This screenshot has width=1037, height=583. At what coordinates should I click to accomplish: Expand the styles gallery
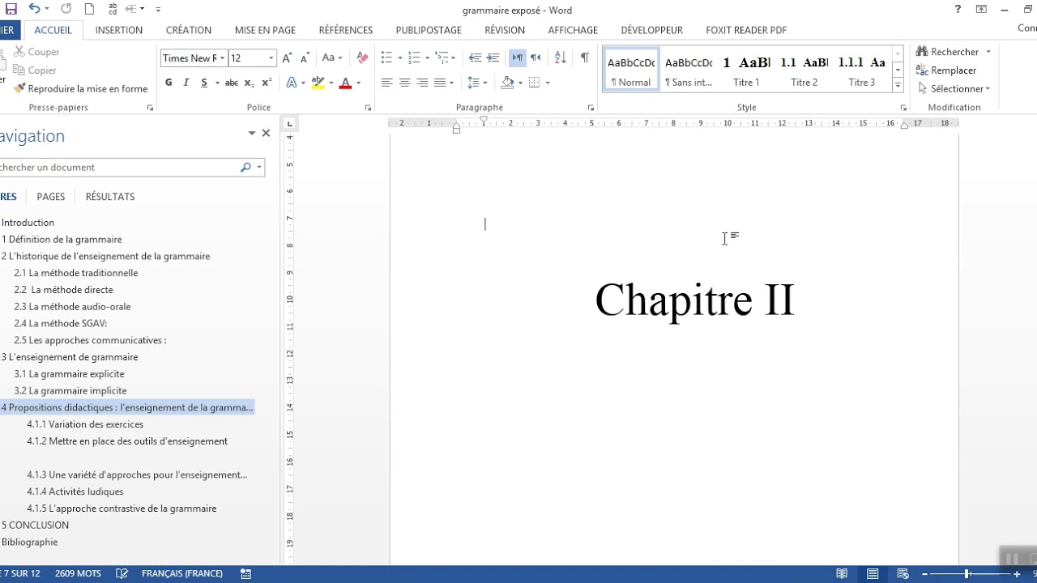[x=898, y=86]
